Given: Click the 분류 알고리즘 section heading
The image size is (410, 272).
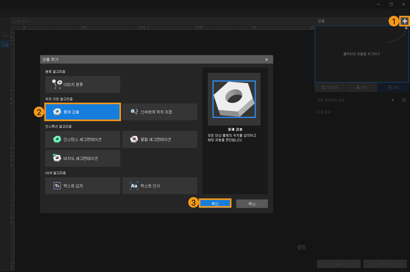Looking at the screenshot, I should [x=55, y=71].
